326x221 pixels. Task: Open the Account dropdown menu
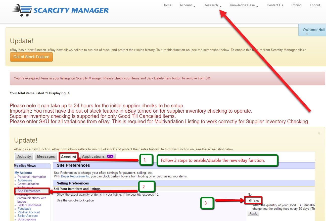(x=187, y=5)
